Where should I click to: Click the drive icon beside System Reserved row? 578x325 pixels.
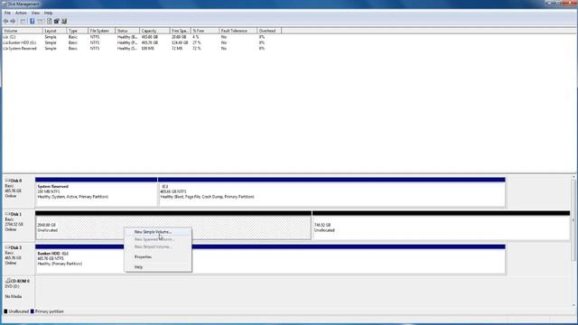(5, 48)
